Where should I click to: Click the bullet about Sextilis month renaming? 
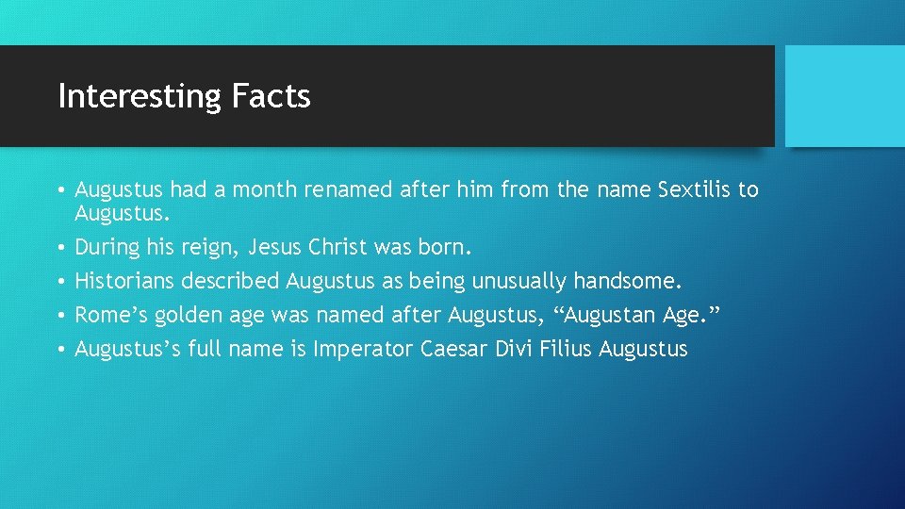pos(416,201)
